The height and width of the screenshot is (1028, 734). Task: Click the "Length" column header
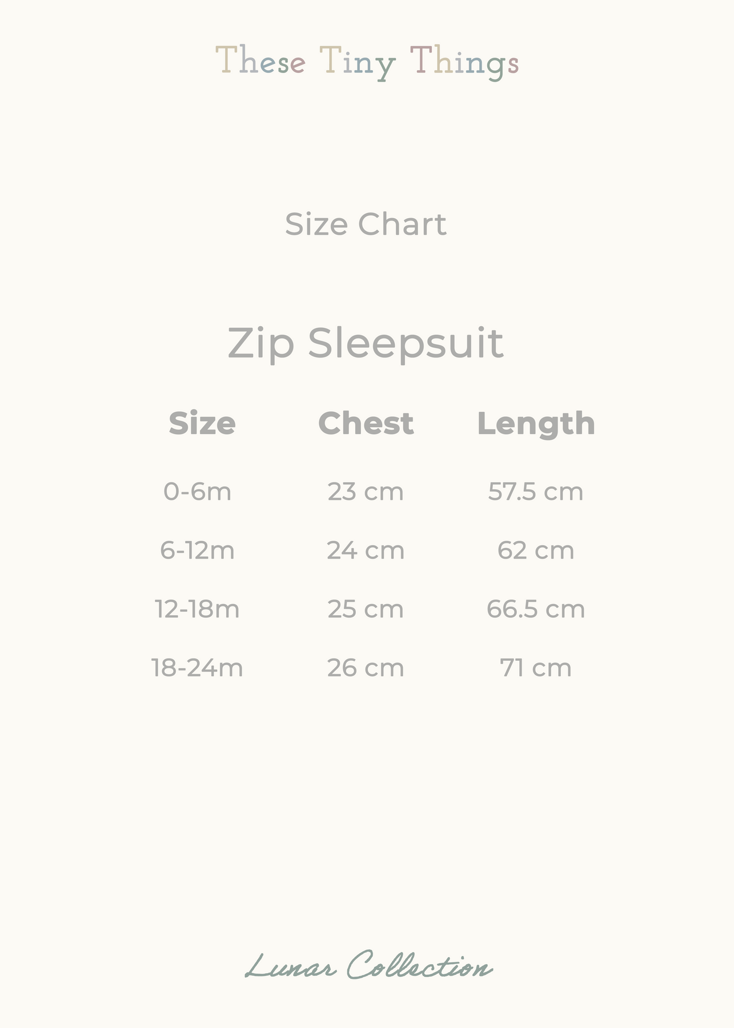[536, 423]
